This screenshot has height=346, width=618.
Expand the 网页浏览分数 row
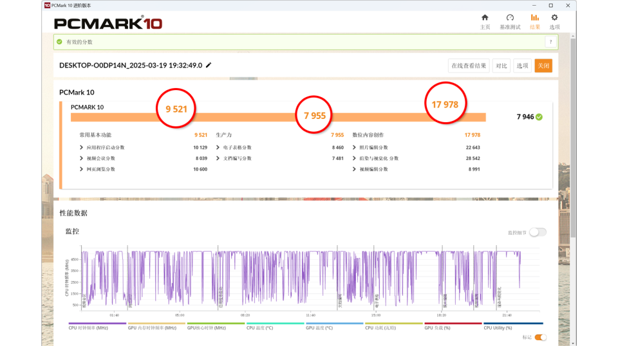pyautogui.click(x=81, y=169)
